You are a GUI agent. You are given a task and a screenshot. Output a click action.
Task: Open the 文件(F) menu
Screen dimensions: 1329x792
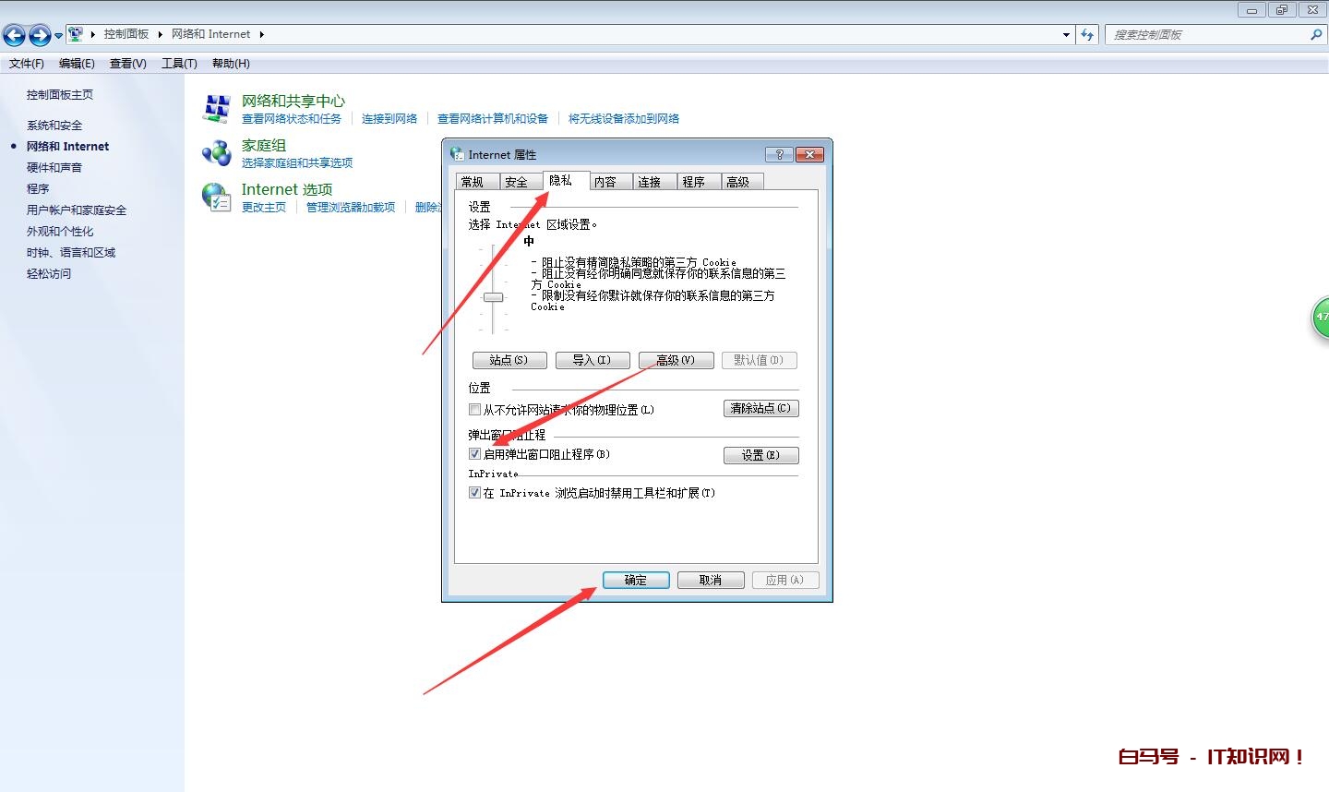pyautogui.click(x=27, y=64)
